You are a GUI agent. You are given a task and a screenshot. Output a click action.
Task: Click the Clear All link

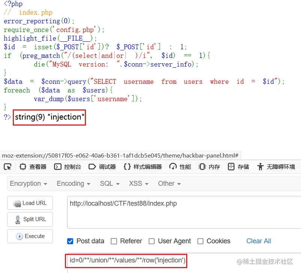tap(259, 241)
